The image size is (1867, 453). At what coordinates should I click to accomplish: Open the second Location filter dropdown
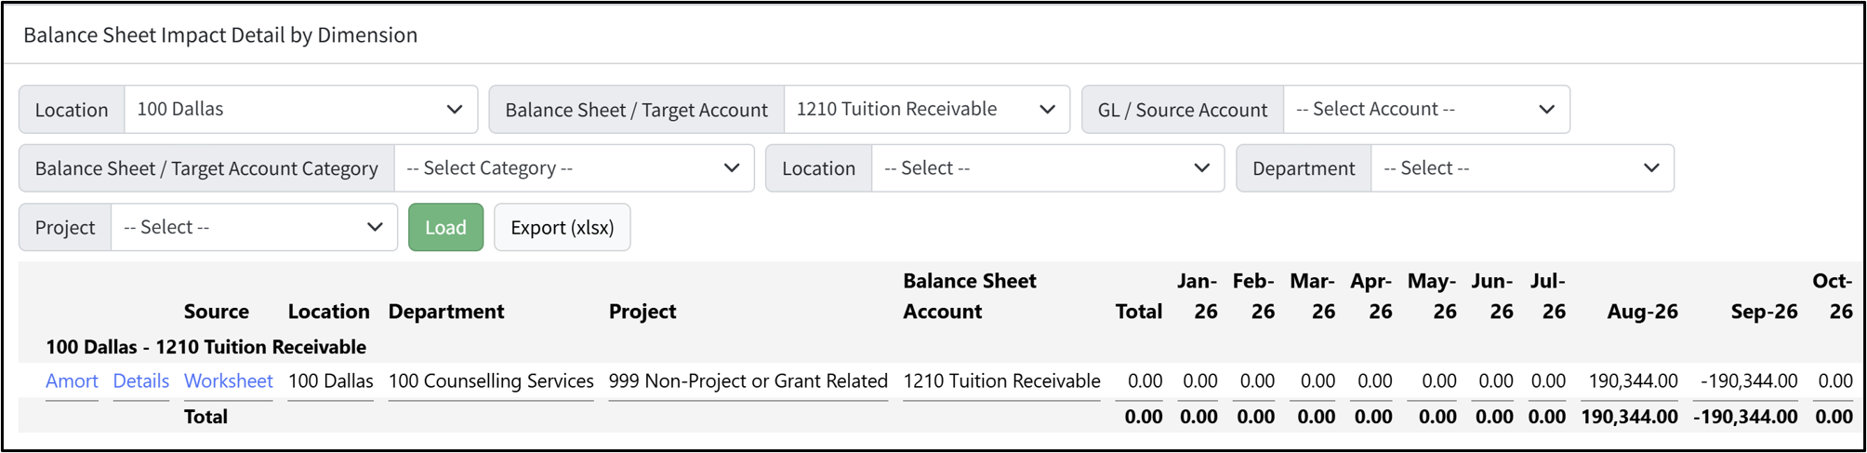pos(1048,168)
